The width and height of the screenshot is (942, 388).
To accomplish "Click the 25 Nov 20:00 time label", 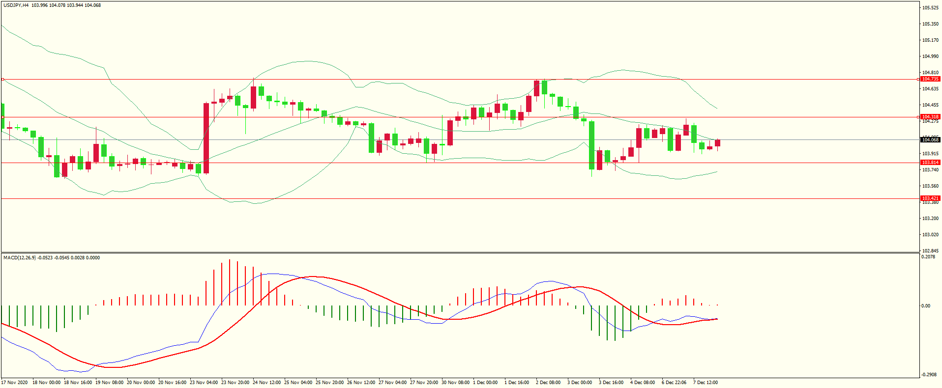I will (x=329, y=383).
